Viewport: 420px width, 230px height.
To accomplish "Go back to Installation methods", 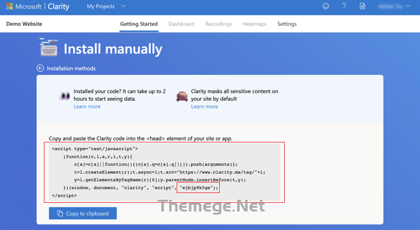I will coord(71,68).
